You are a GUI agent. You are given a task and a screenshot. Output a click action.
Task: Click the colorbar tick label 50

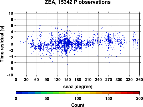tap(47, 98)
